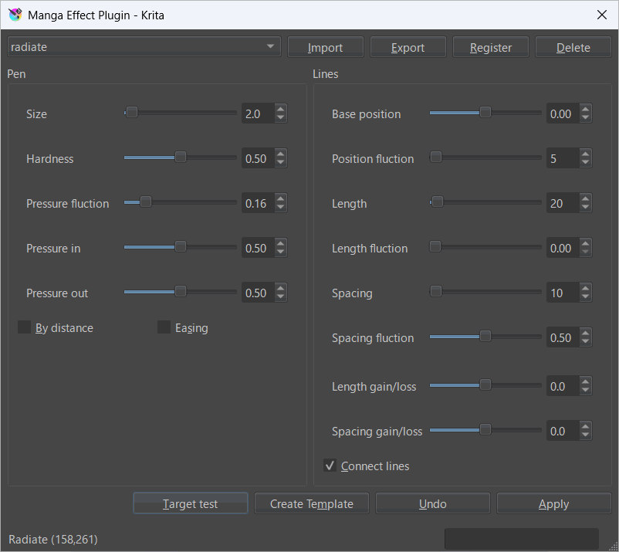Image resolution: width=619 pixels, height=552 pixels.
Task: Focus the Pressure fluction value field
Action: point(258,203)
